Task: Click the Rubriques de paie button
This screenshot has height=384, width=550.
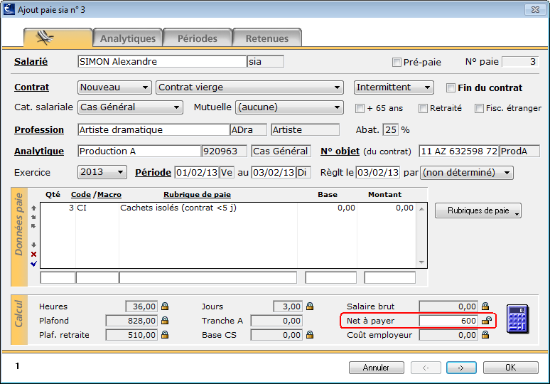Action: [478, 210]
